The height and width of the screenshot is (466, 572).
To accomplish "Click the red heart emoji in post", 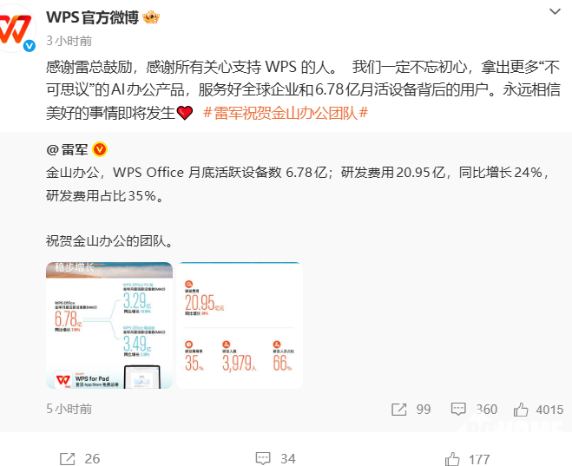I will pos(185,113).
